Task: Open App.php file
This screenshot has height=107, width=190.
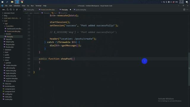Action: [x=9, y=39]
